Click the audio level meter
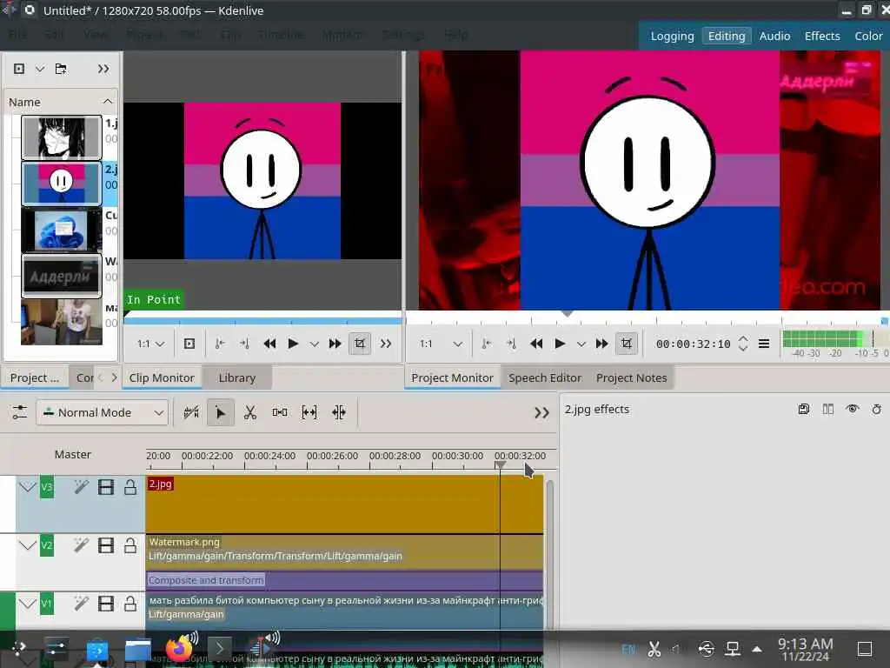This screenshot has width=890, height=668. 835,339
